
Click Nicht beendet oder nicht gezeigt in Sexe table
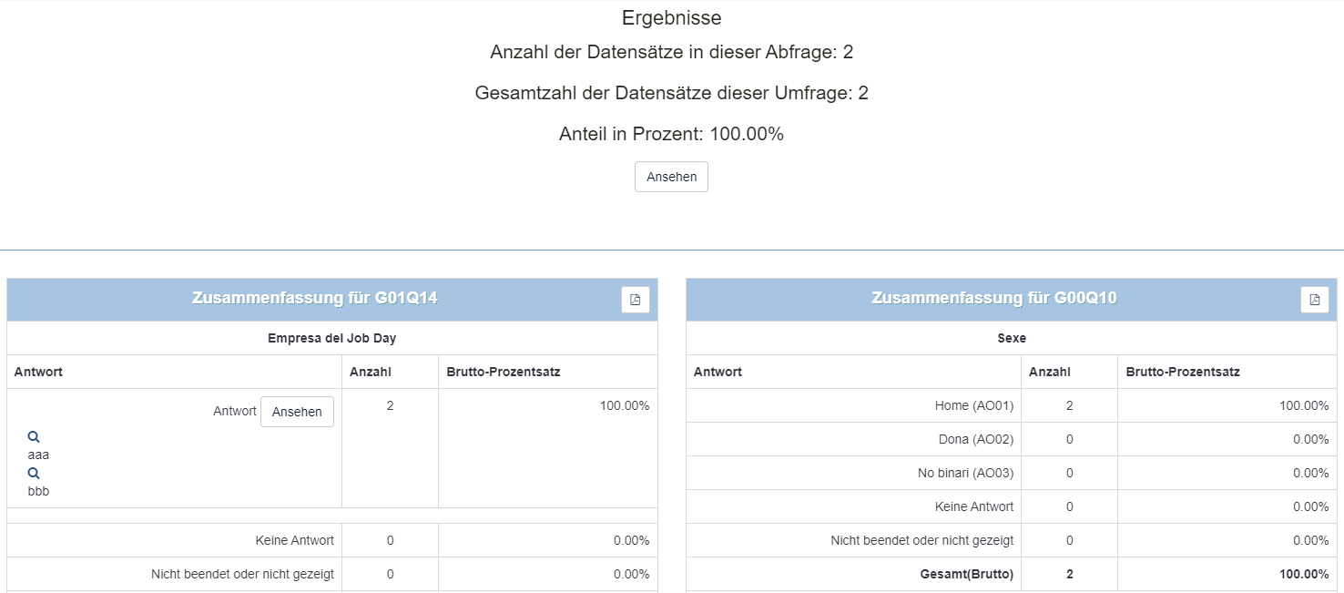(x=921, y=540)
